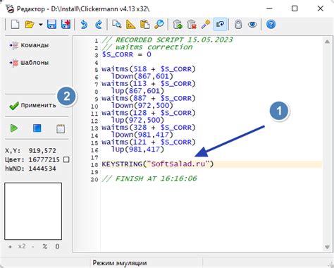Screen dimensions: 334x268
Task: Toggle the eye visibility icon in toolbar
Action: tap(252, 25)
